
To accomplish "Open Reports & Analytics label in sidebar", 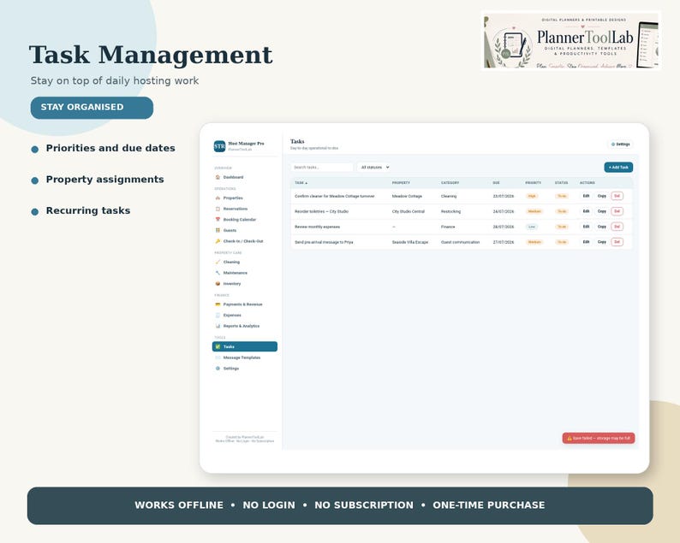I will click(242, 326).
